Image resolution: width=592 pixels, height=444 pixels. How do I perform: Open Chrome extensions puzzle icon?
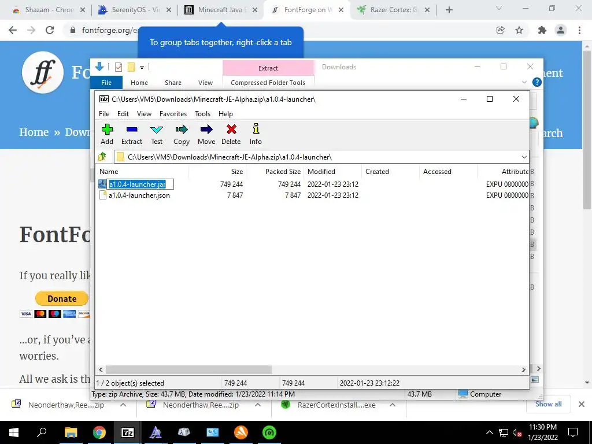click(542, 30)
